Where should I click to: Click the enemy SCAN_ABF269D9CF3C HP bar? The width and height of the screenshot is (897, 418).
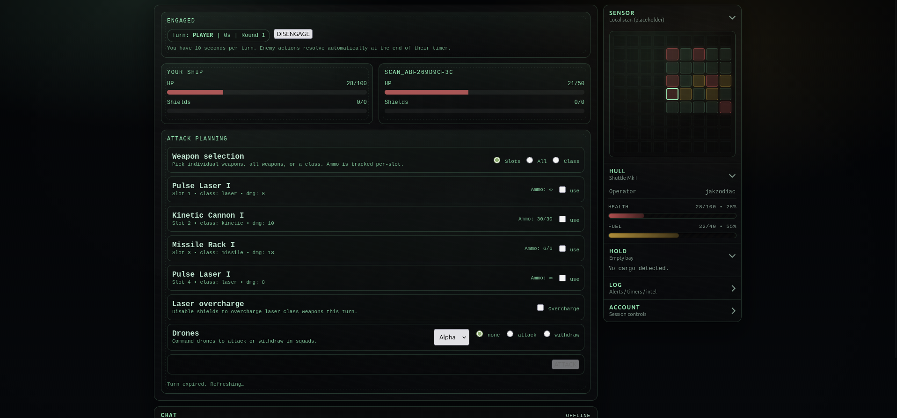click(x=484, y=92)
